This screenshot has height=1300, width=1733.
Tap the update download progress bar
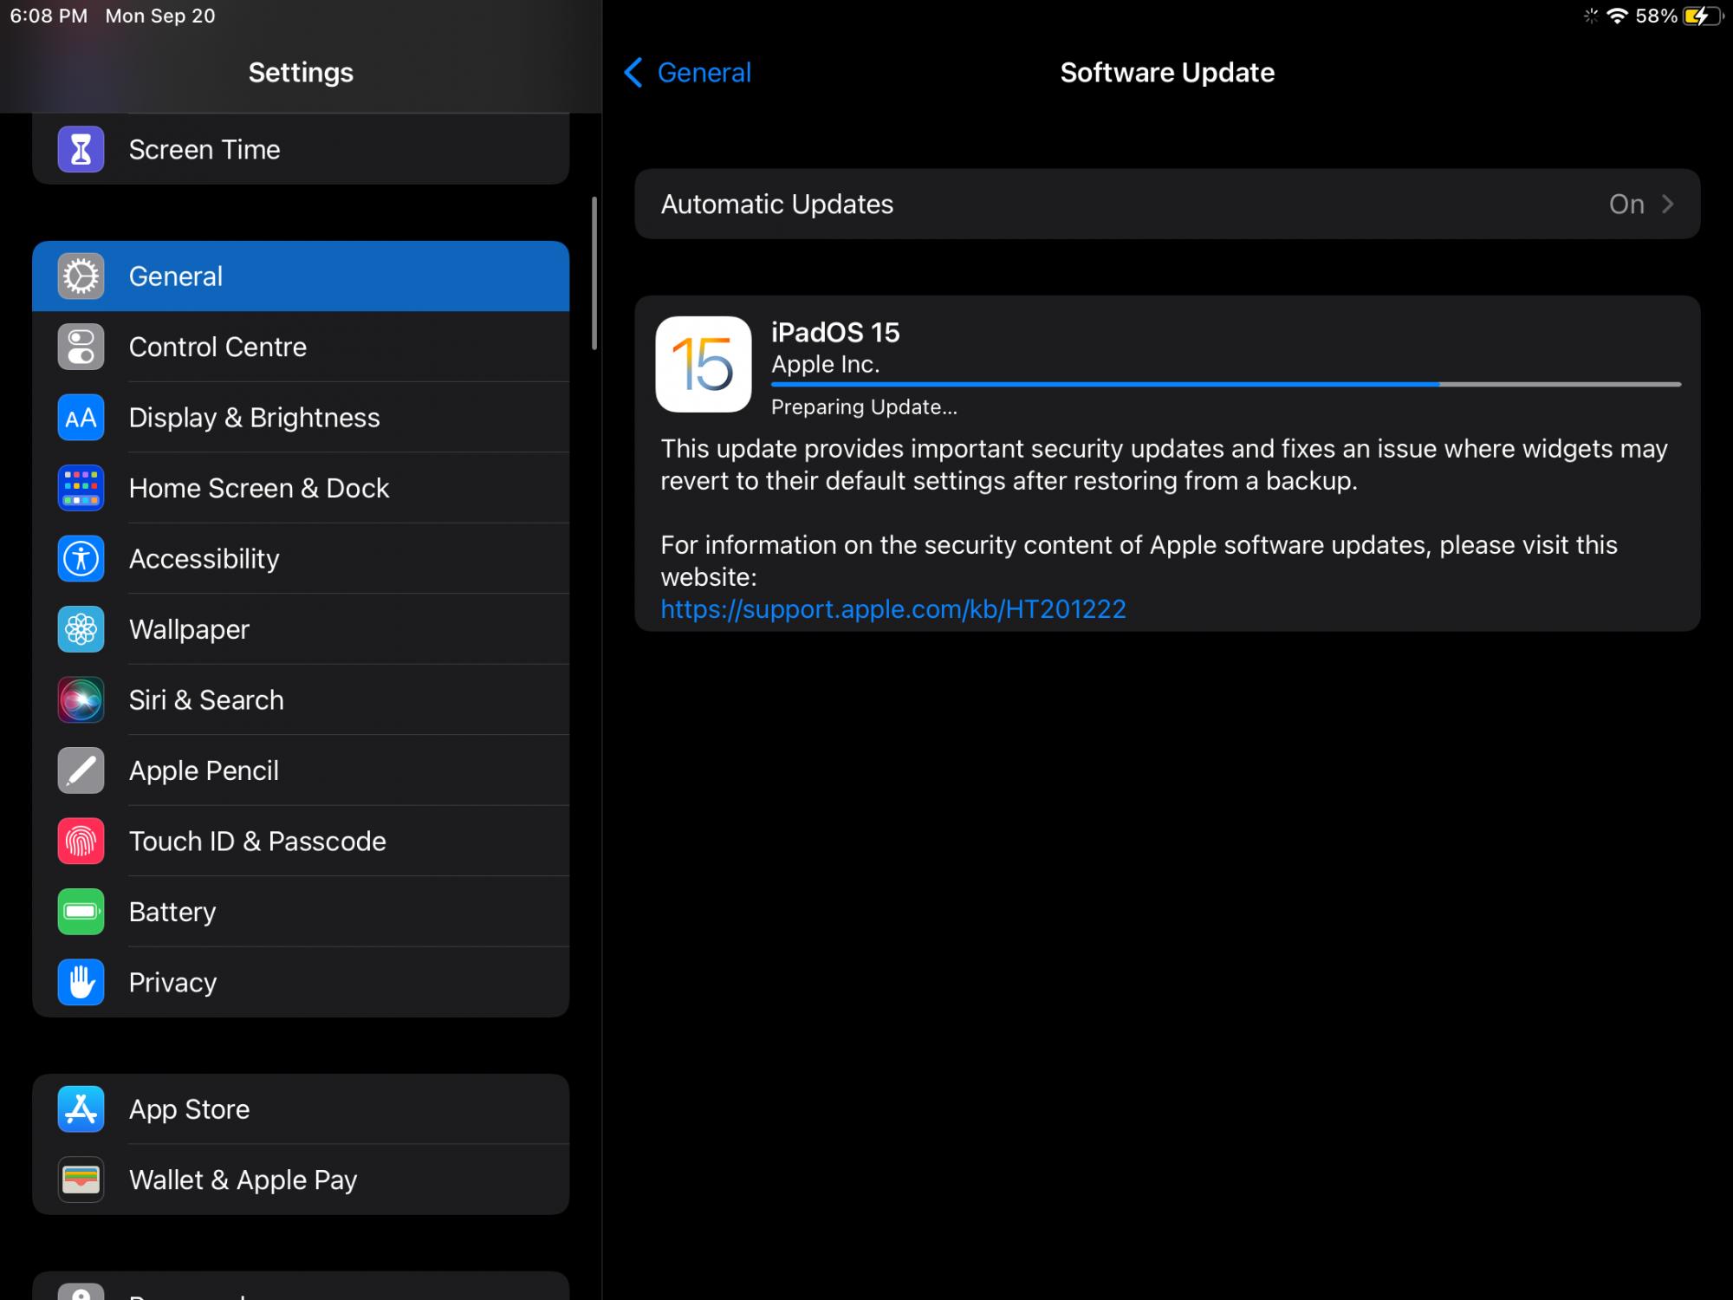point(1226,384)
